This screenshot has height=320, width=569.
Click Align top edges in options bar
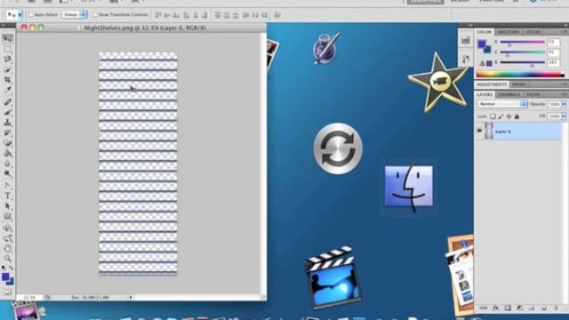point(158,15)
